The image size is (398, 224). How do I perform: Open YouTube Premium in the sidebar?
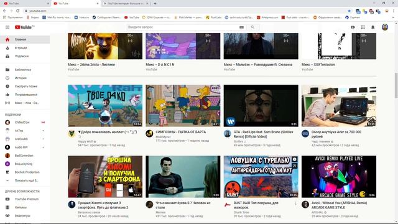25,199
